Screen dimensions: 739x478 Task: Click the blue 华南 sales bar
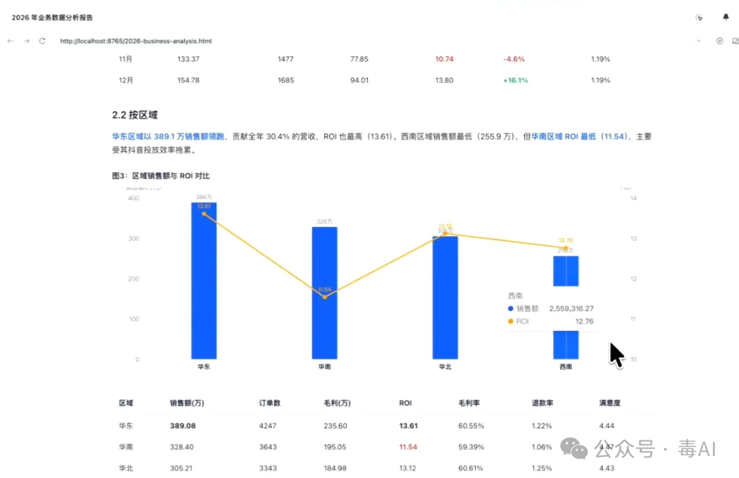point(324,293)
